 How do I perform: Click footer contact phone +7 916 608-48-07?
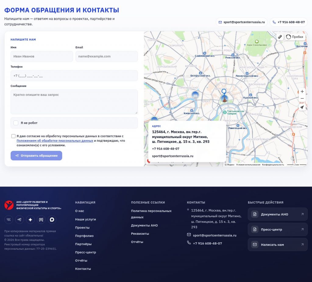click(207, 243)
